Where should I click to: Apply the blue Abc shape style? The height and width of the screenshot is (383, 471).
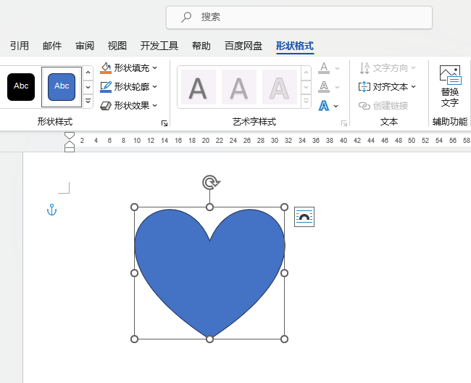[62, 87]
